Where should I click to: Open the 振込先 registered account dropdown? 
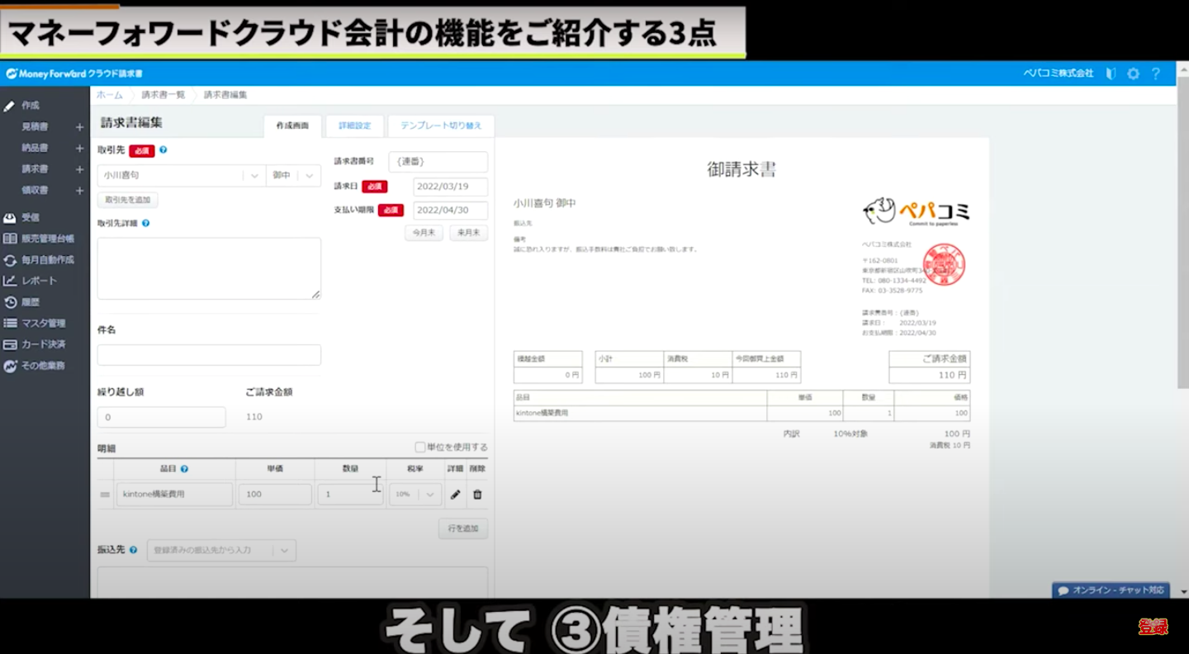(221, 550)
